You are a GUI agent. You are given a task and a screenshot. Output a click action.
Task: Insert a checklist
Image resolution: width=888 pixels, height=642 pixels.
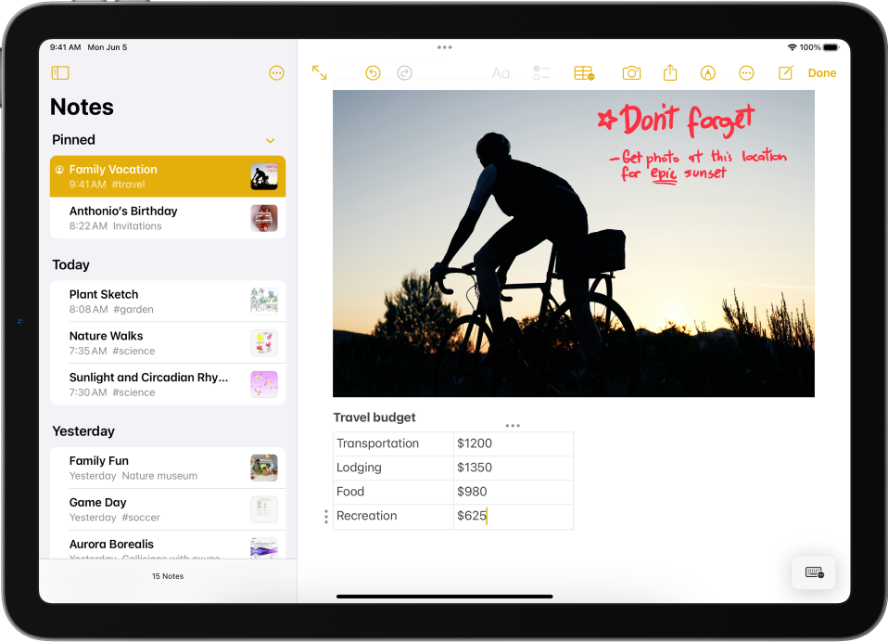tap(540, 73)
